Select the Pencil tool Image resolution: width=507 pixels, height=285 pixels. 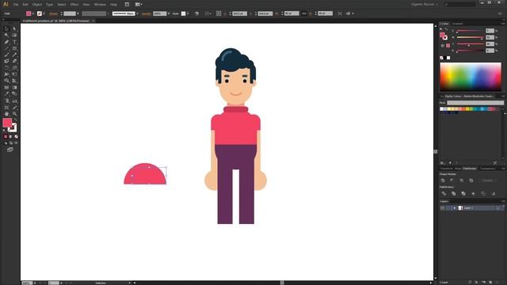14,55
